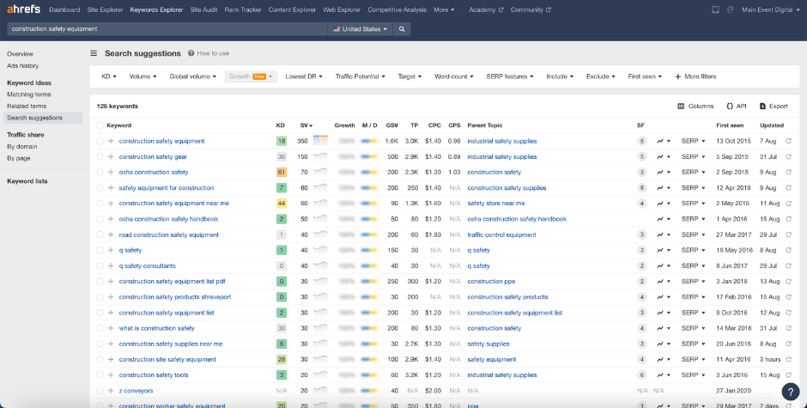Expand the KD filter dropdown
Screen dimensions: 807x408
[x=109, y=76]
